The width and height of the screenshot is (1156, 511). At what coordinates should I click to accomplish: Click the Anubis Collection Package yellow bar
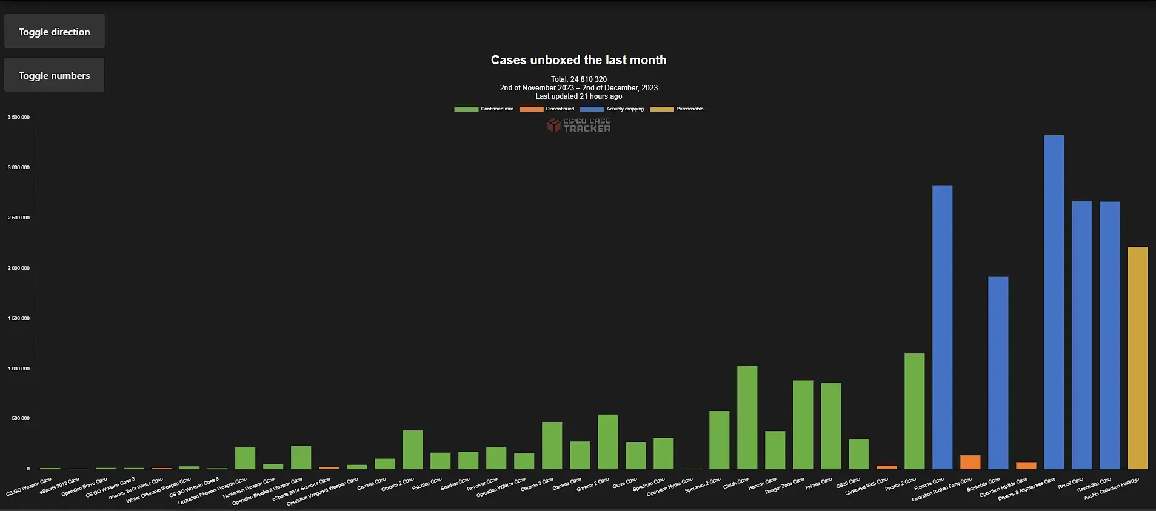pos(1137,358)
